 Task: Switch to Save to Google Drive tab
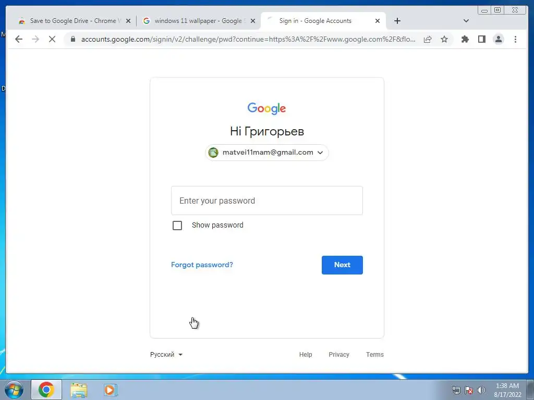pos(73,21)
